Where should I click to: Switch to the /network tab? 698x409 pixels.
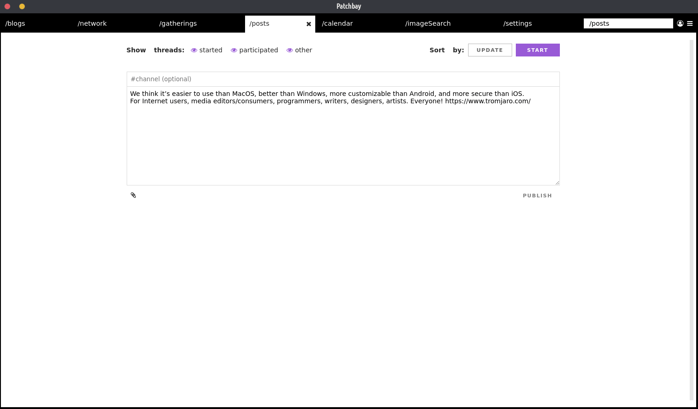pyautogui.click(x=92, y=23)
